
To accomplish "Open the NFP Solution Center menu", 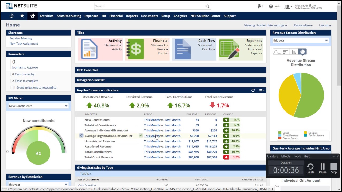I will pos(205,16).
